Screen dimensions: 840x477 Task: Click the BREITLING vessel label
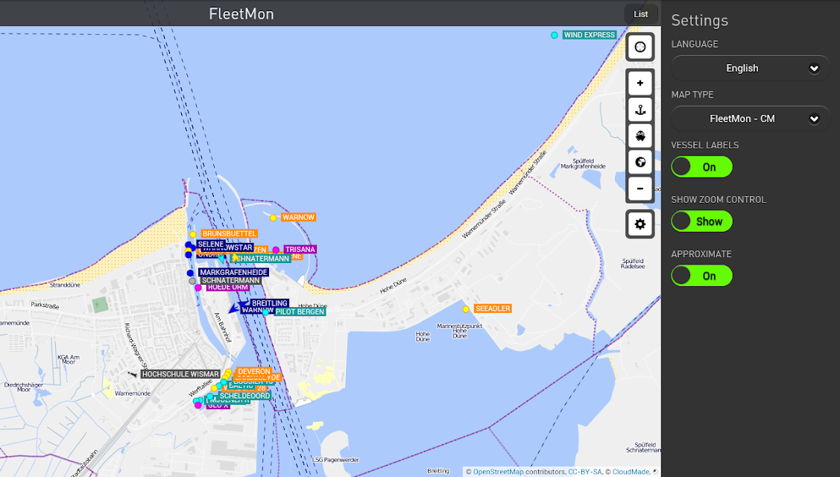pyautogui.click(x=270, y=303)
